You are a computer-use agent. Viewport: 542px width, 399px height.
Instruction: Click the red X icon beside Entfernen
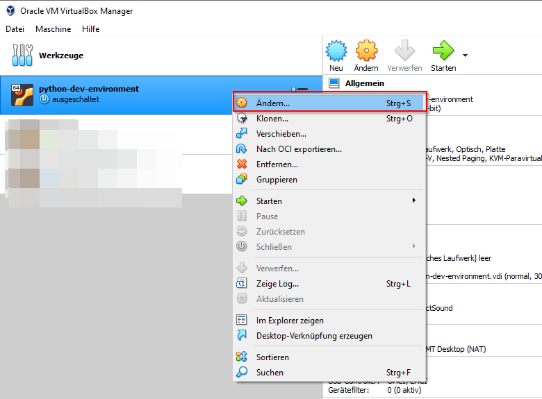(242, 164)
